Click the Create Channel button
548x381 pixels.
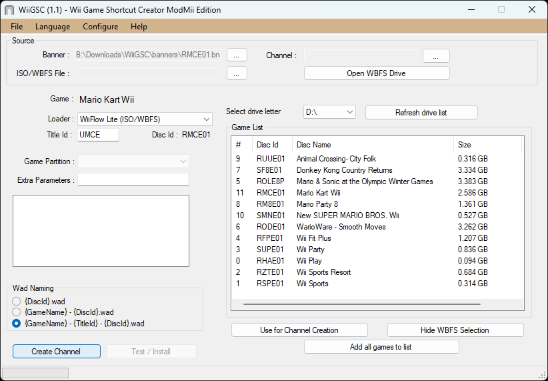click(x=56, y=352)
